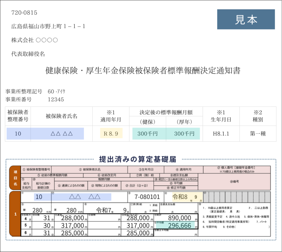Click the ④ 適用年月 form header
The image size is (282, 252).
point(184,169)
